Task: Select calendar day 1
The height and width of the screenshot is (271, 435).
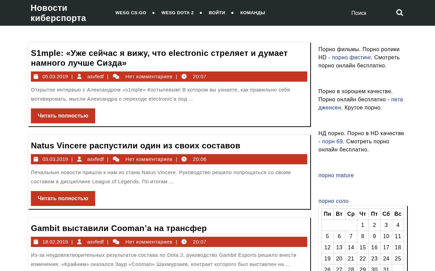Action: pyautogui.click(x=363, y=225)
